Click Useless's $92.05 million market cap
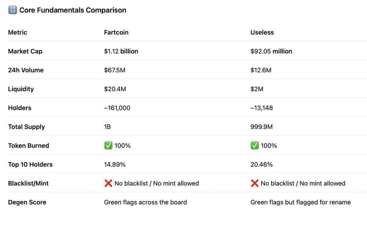 tap(271, 51)
